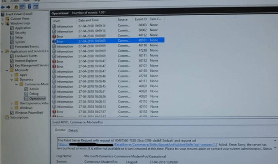Collapse the Dynamics folder
278x164 pixels.
[x=12, y=80]
